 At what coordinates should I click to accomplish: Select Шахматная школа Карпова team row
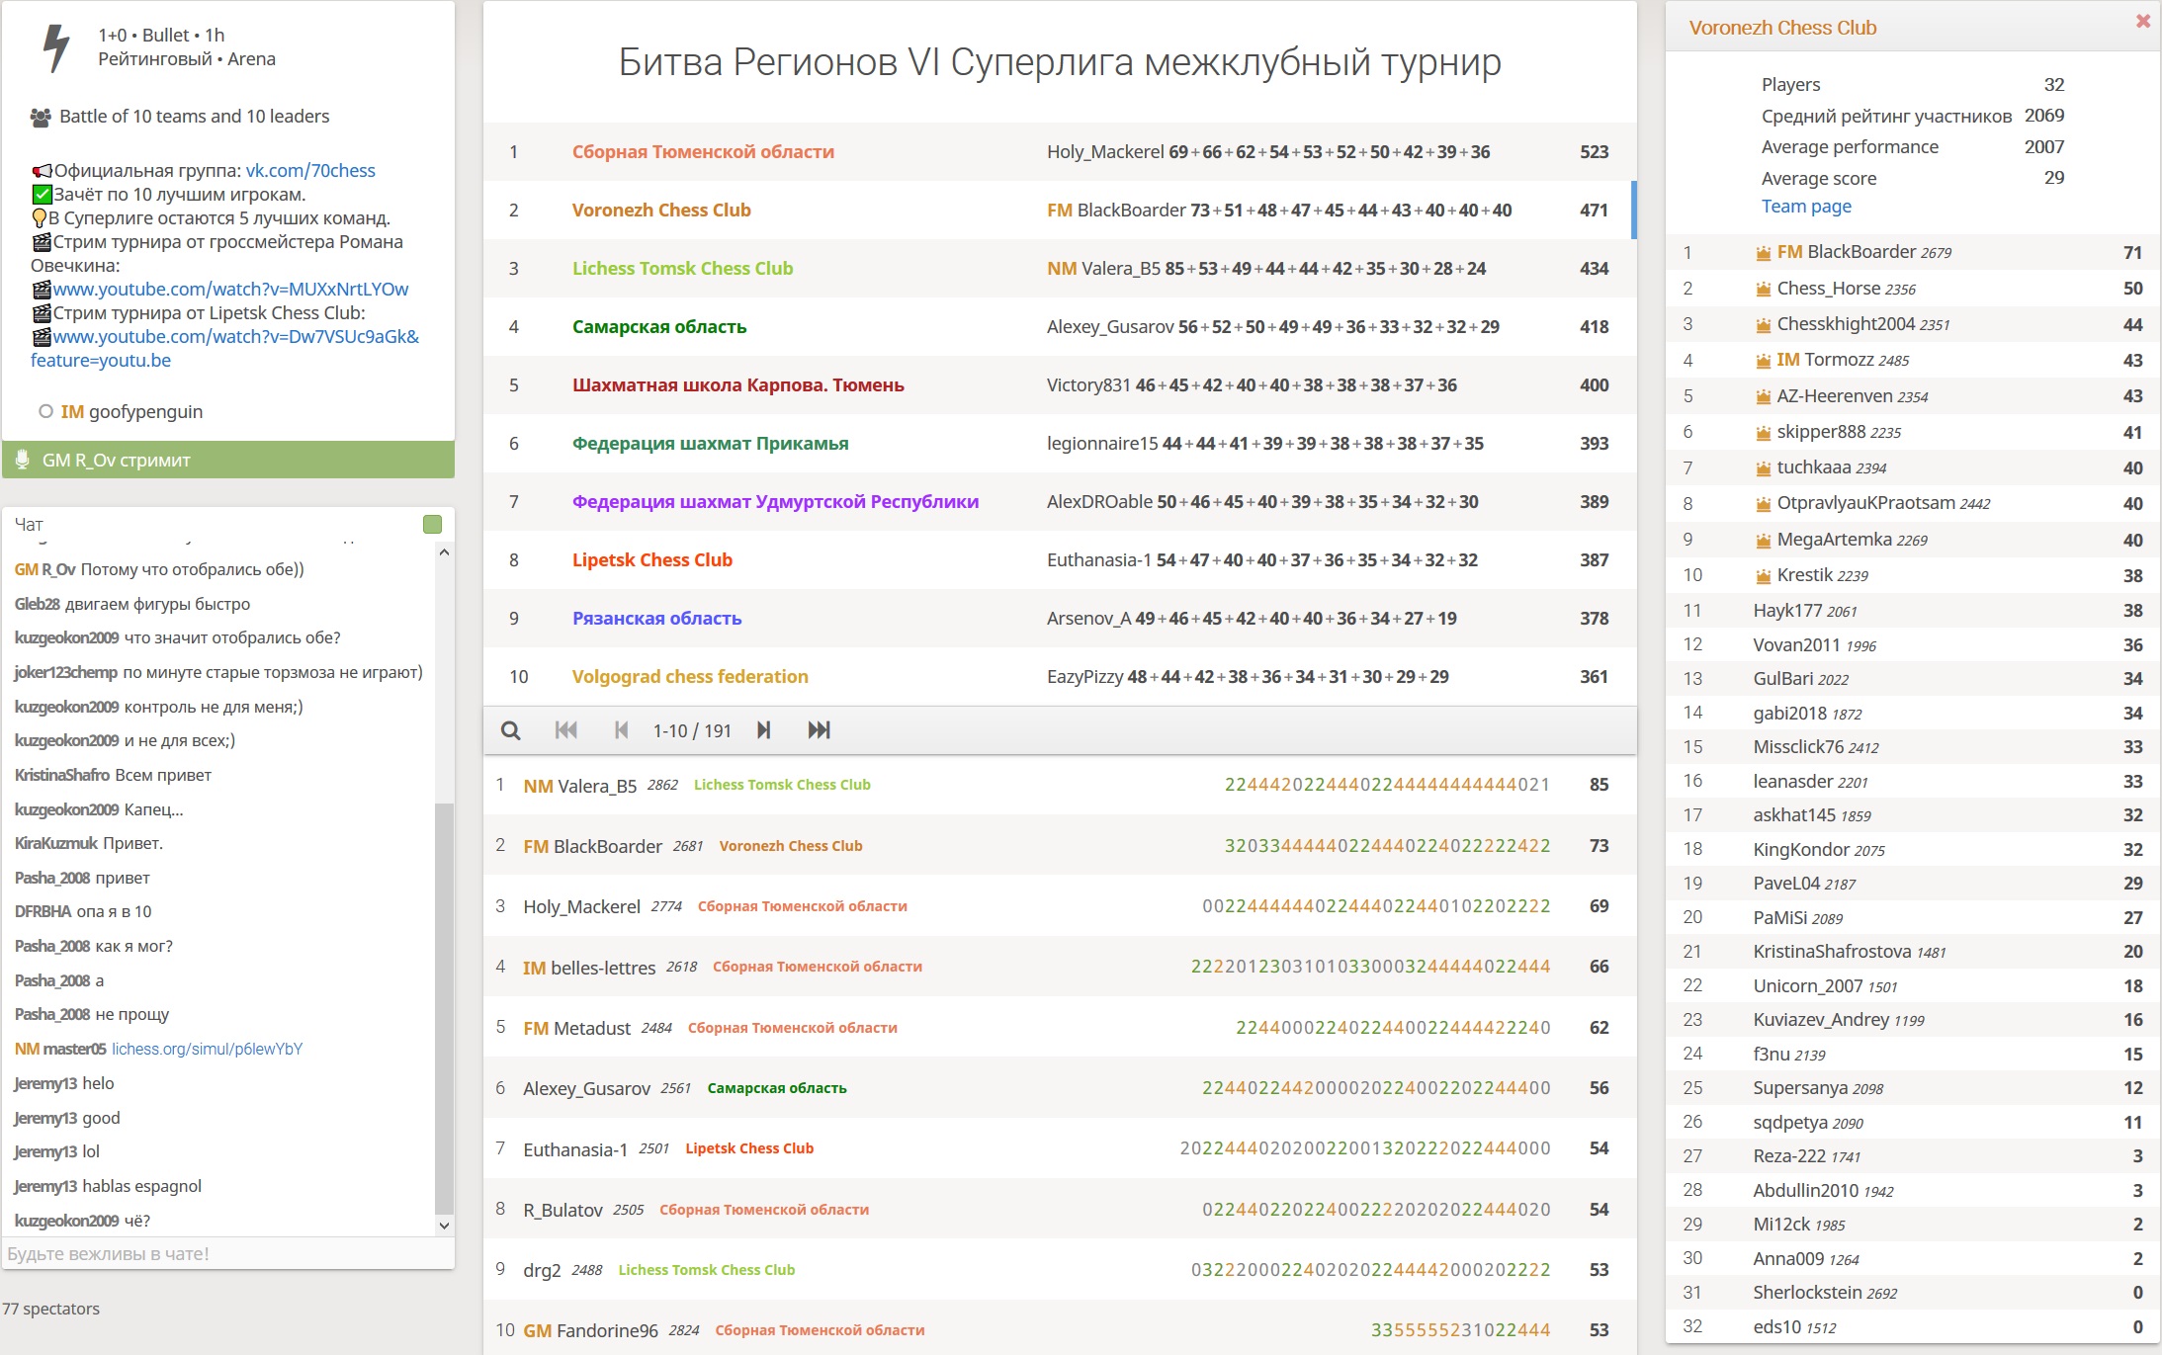pos(1060,385)
